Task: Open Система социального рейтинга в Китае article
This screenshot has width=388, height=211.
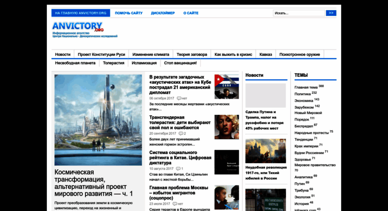Action: [180, 158]
